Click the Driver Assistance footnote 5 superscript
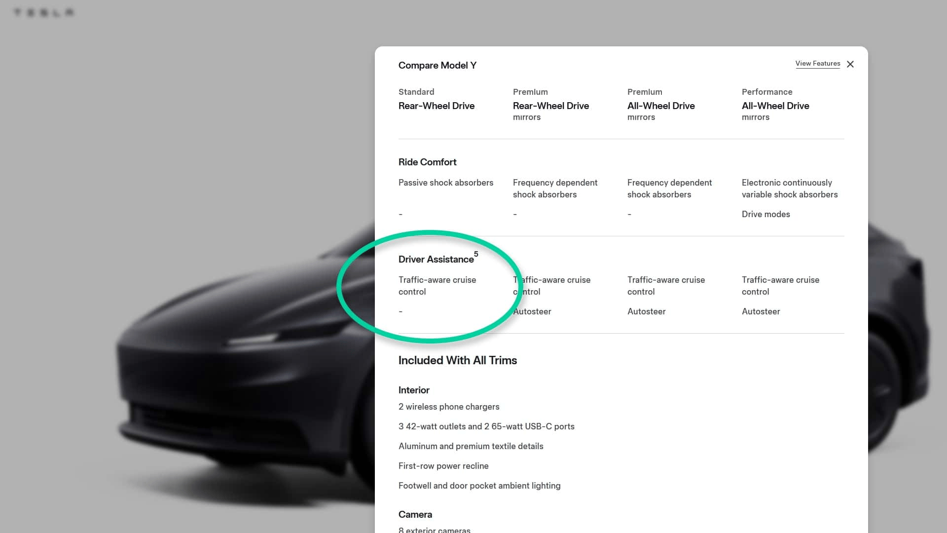 (476, 254)
